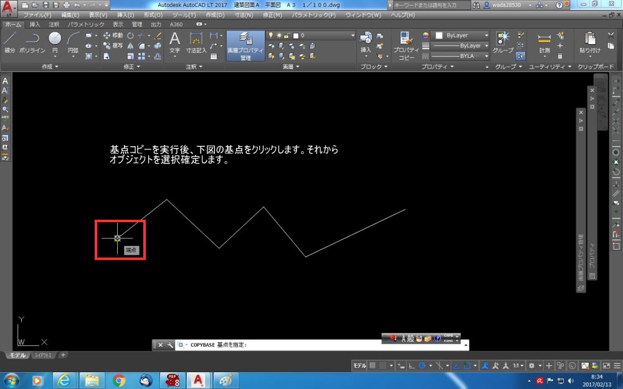Click the Insert block (挿入) icon
The width and height of the screenshot is (623, 389).
(366, 43)
